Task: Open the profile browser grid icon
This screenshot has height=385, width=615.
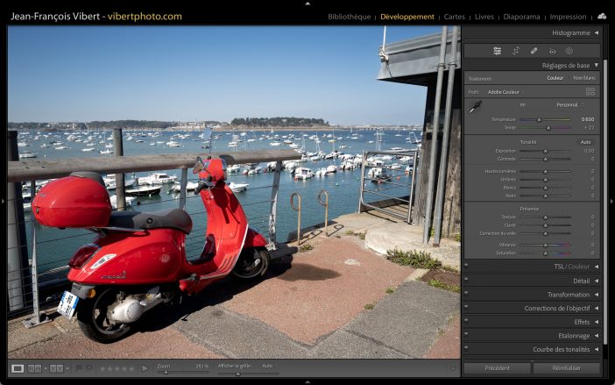Action: click(x=590, y=91)
